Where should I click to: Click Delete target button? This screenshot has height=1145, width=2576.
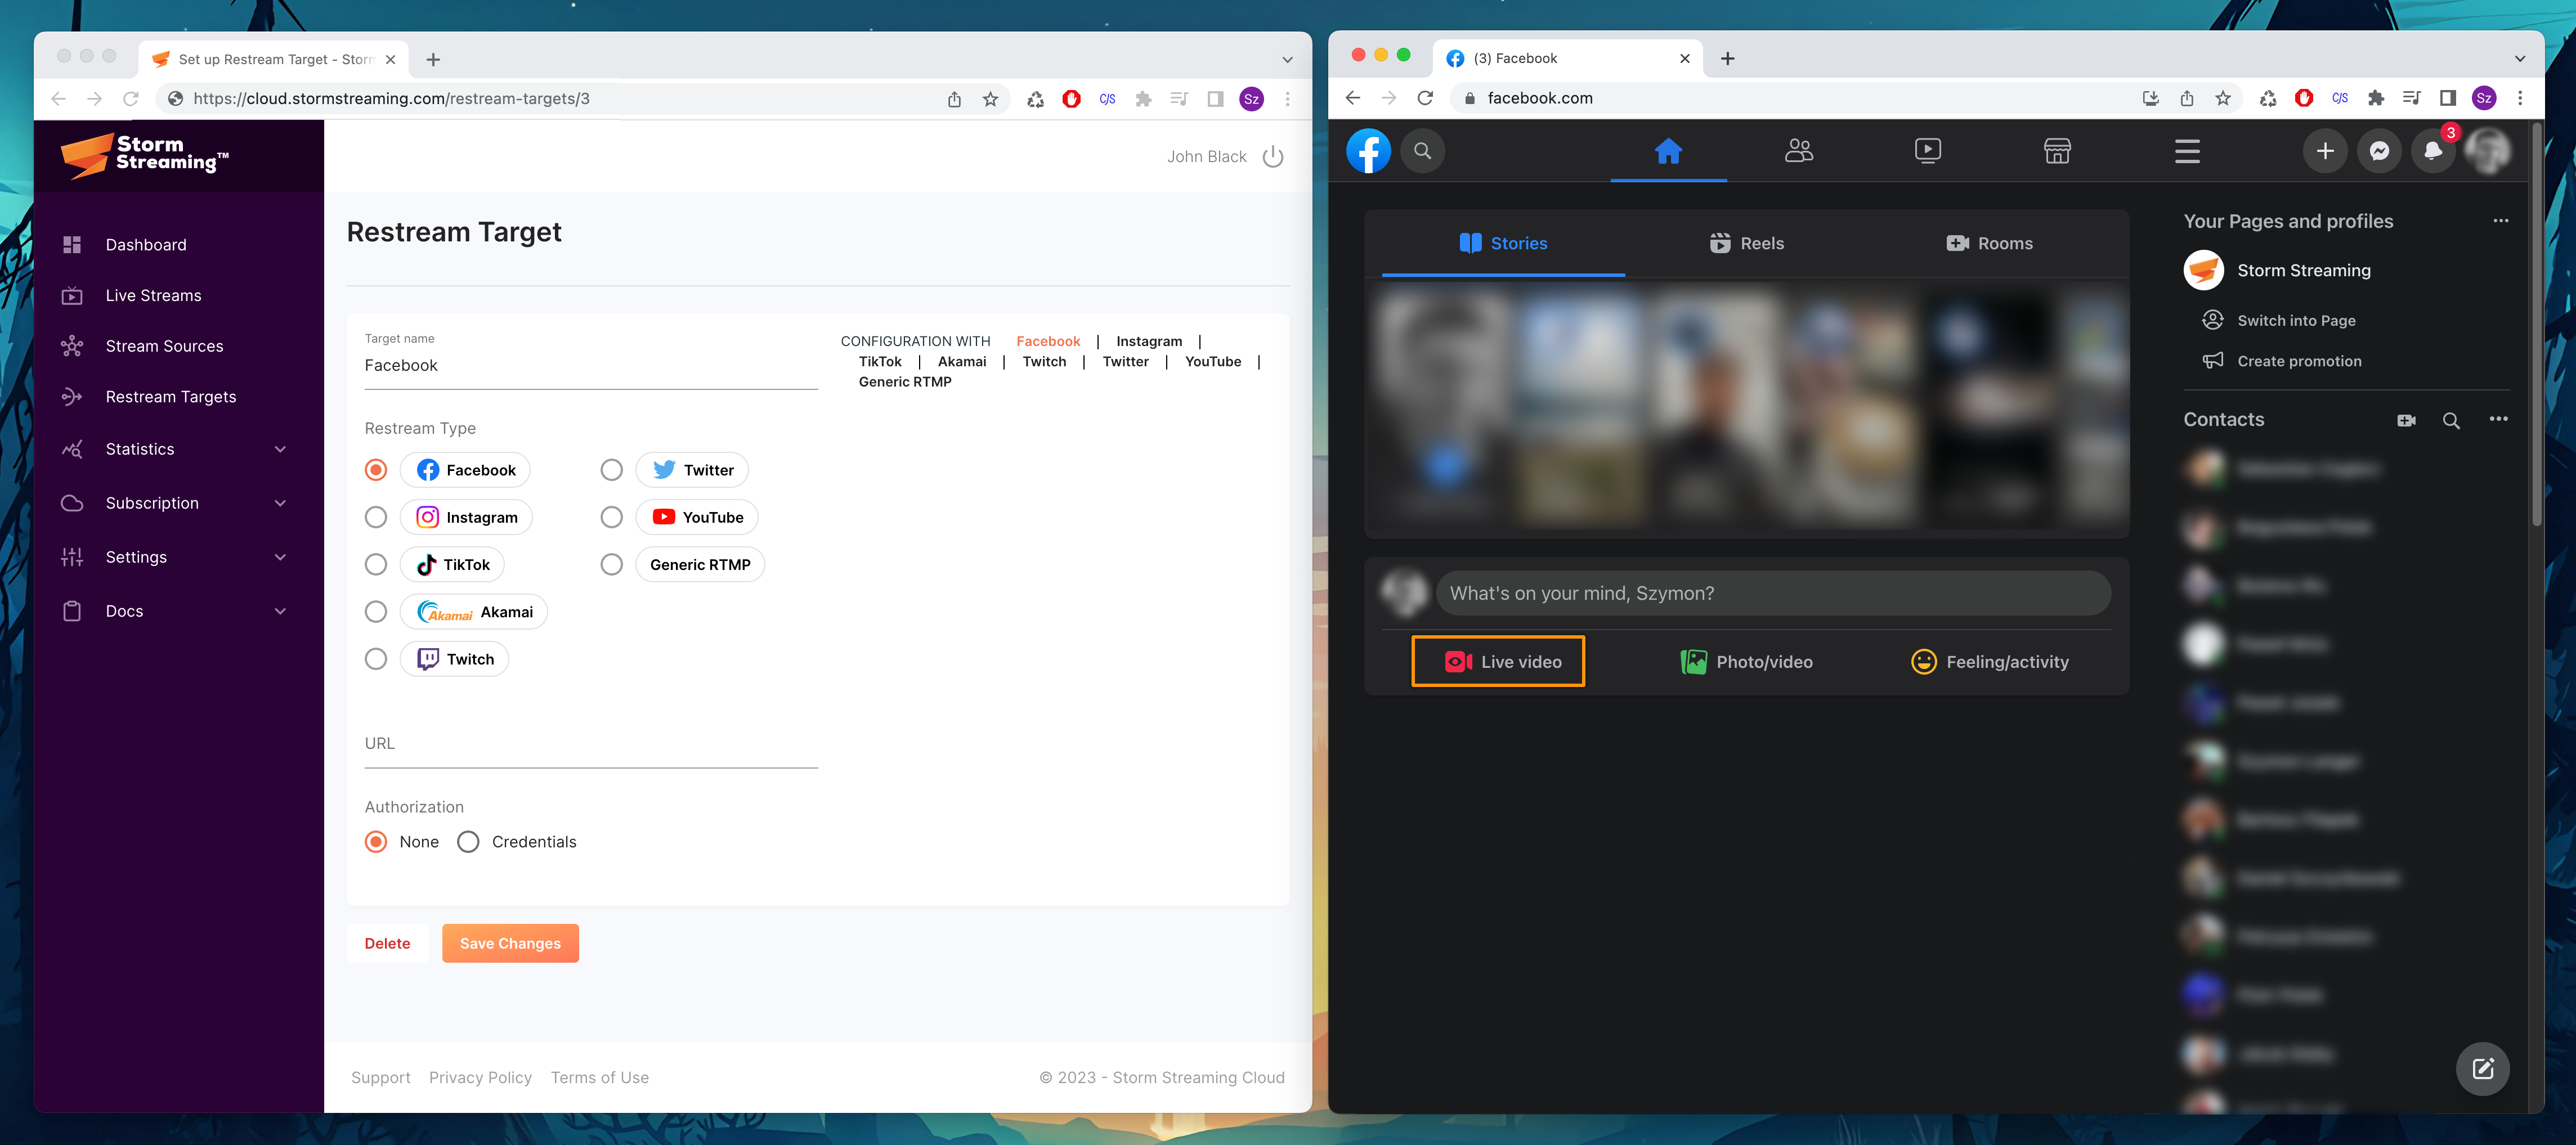(x=387, y=944)
